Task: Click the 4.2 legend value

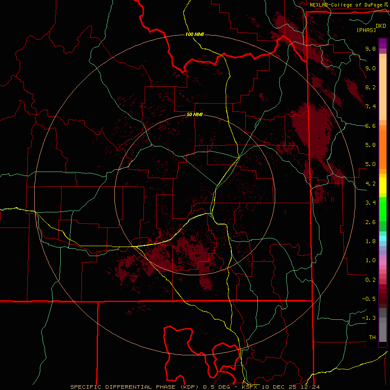Action: click(x=370, y=184)
